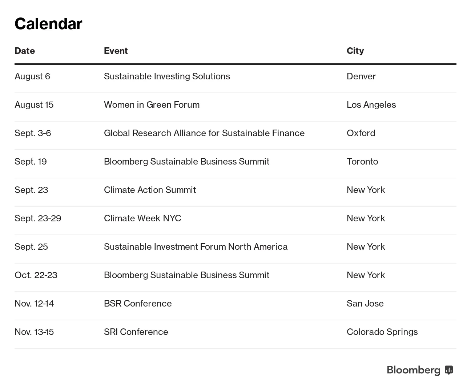
Task: Click the Sept. 23-29 date cell
Action: point(38,218)
